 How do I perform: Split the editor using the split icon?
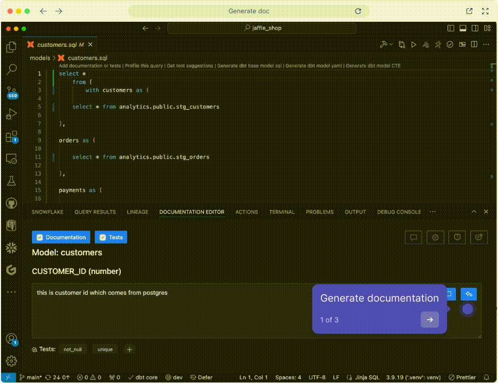click(x=474, y=45)
